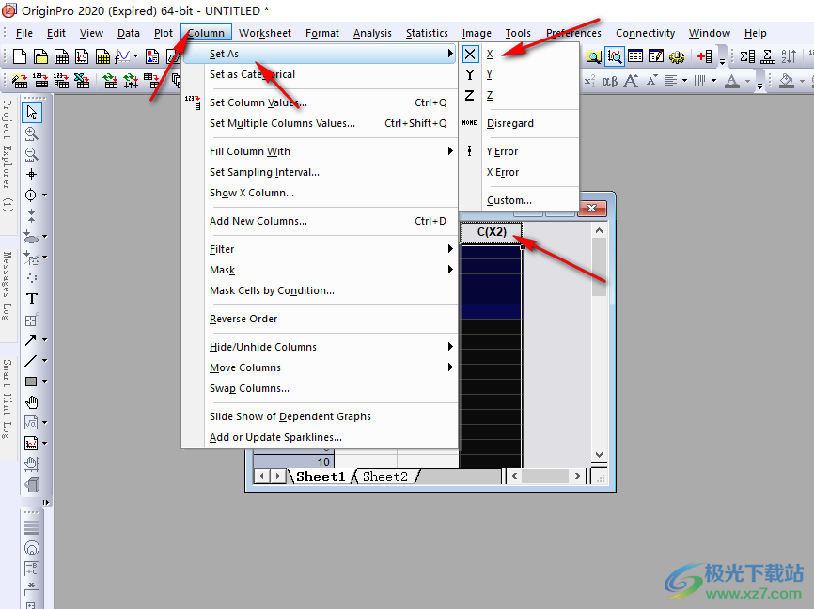Viewport: 814px width, 609px height.
Task: Set column as X in submenu
Action: [519, 54]
